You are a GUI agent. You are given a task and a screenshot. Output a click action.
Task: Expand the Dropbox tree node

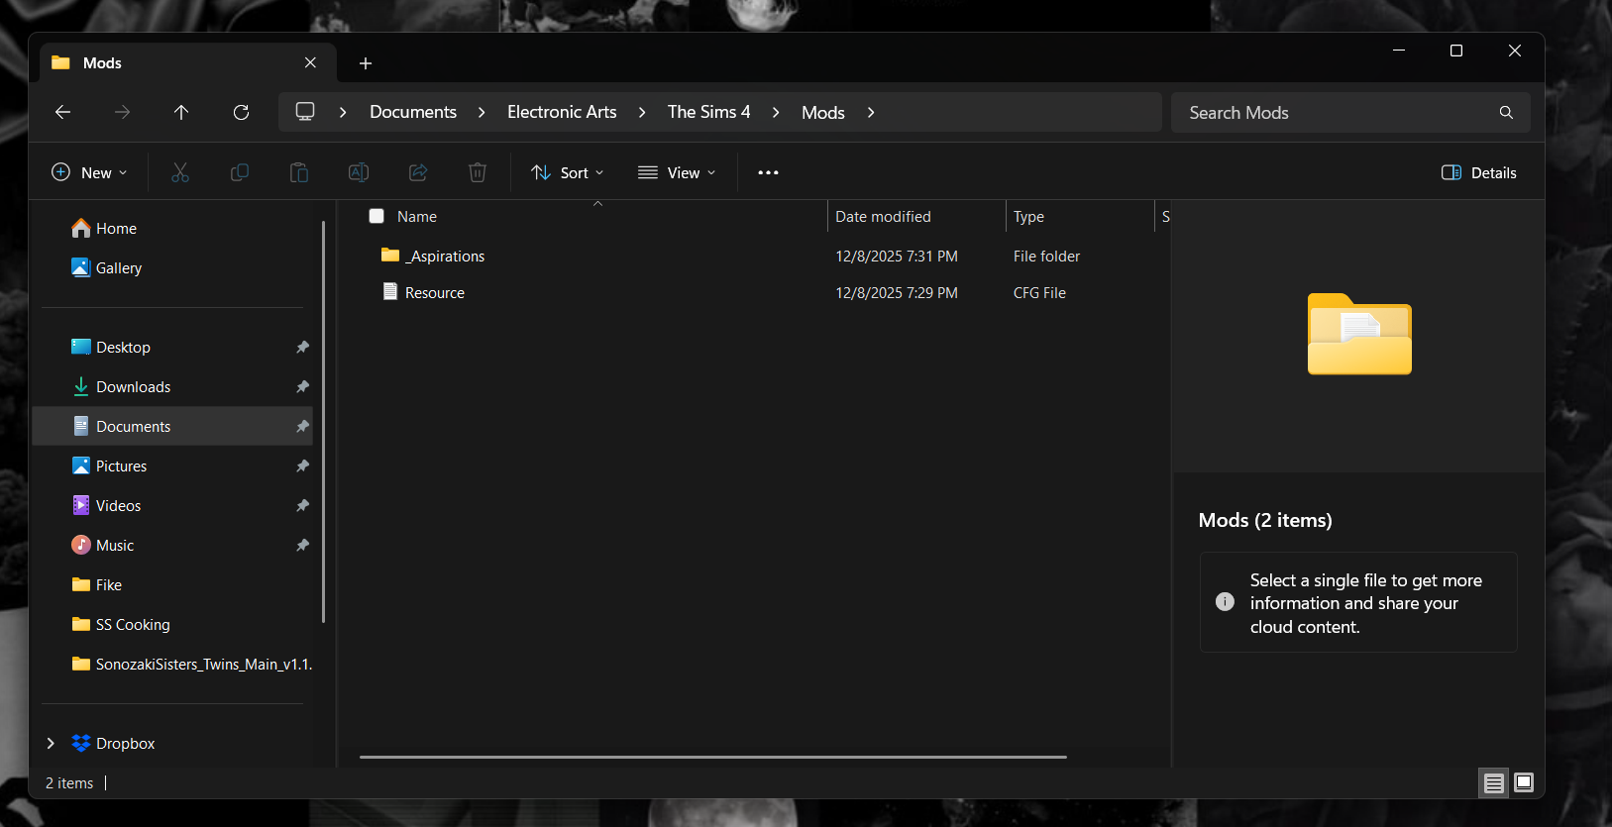(51, 743)
